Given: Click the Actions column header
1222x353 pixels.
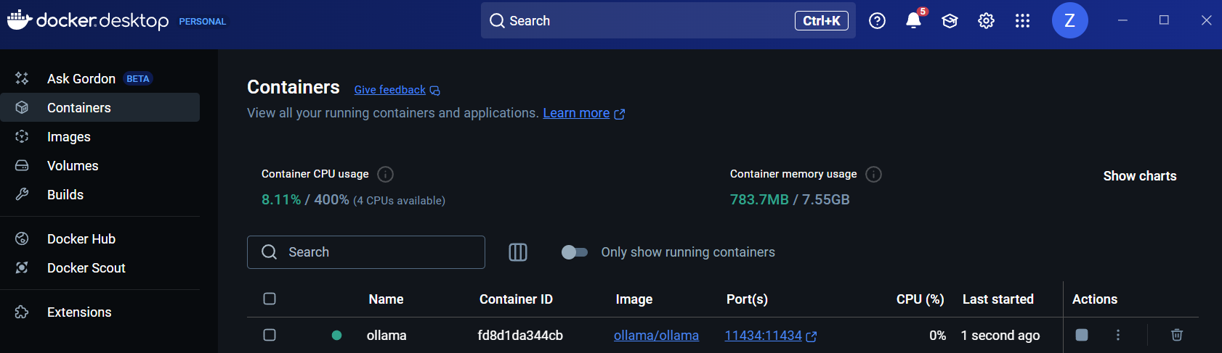Looking at the screenshot, I should pyautogui.click(x=1095, y=299).
